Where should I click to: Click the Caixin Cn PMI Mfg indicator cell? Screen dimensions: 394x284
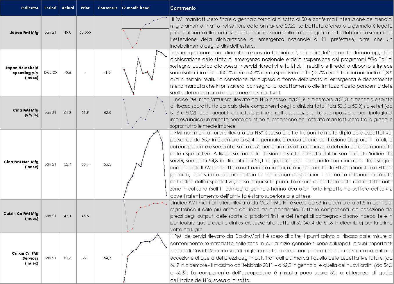[x=21, y=216]
